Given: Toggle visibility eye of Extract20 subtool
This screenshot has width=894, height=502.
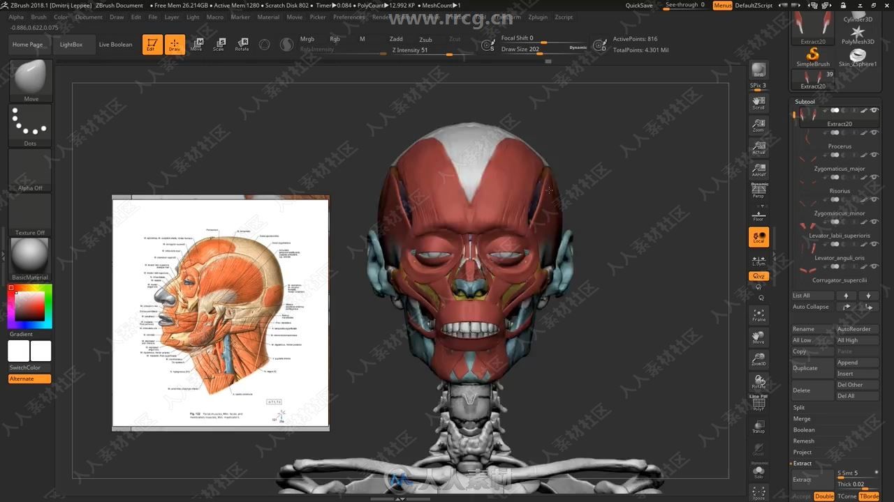Looking at the screenshot, I should [x=874, y=110].
